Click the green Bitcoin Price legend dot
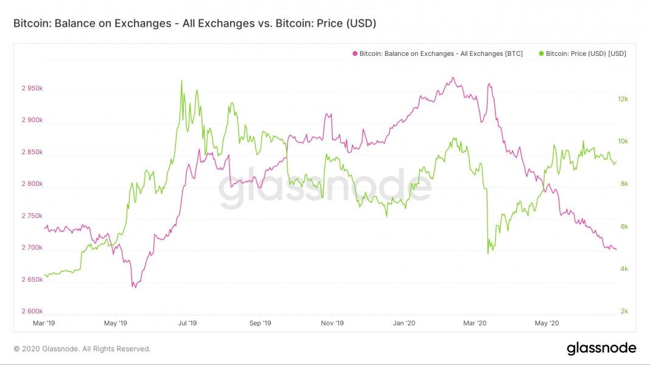This screenshot has height=365, width=650. [541, 53]
